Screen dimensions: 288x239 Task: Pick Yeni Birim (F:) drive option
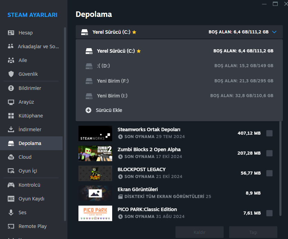179,81
